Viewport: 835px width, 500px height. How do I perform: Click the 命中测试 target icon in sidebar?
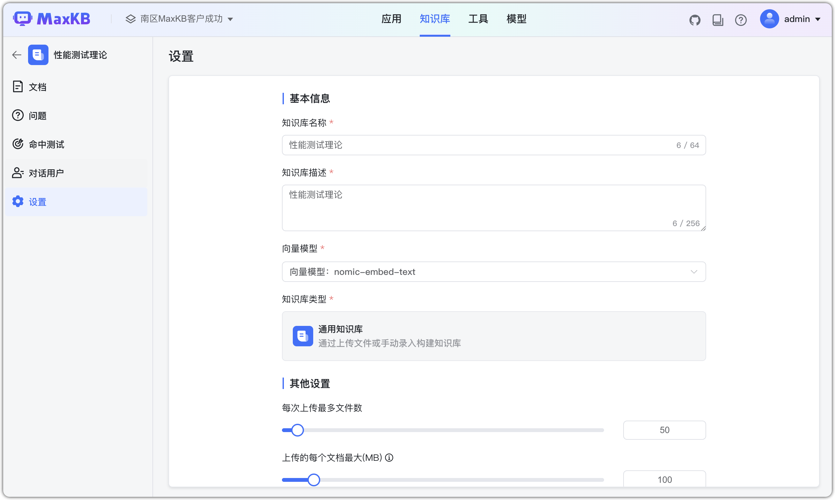point(18,144)
